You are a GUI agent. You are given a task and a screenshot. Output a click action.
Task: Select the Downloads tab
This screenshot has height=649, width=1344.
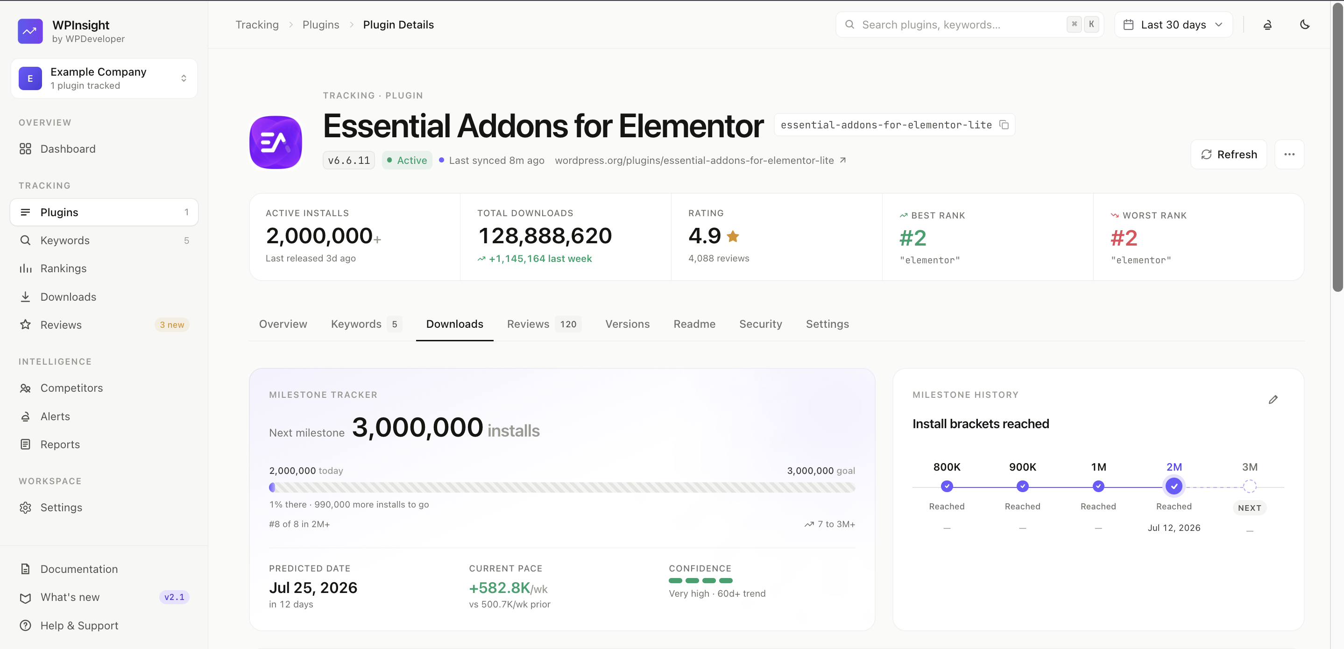point(454,324)
